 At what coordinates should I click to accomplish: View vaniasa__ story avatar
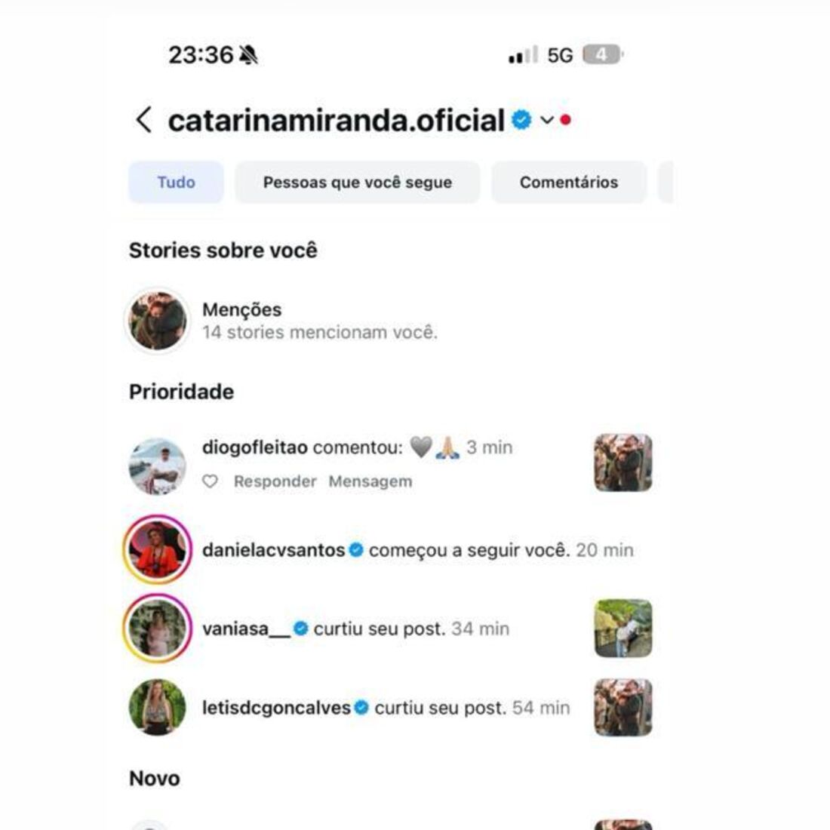click(x=157, y=629)
